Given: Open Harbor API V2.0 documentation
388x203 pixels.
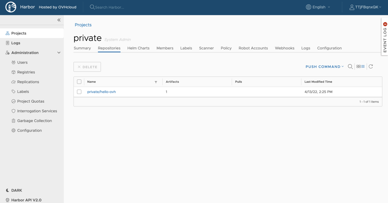Looking at the screenshot, I should 27,200.
